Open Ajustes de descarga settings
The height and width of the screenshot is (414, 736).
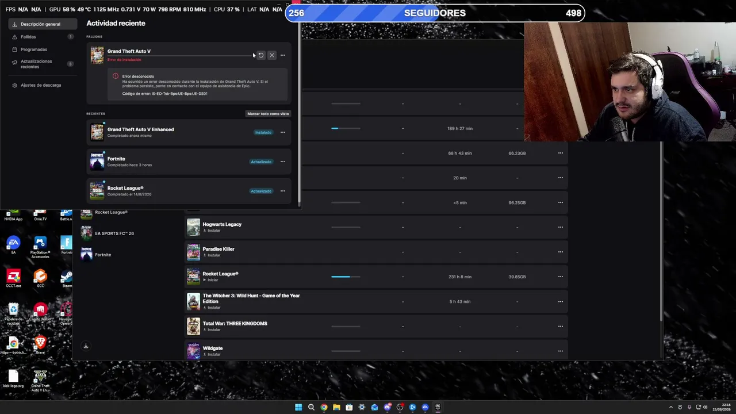point(43,85)
